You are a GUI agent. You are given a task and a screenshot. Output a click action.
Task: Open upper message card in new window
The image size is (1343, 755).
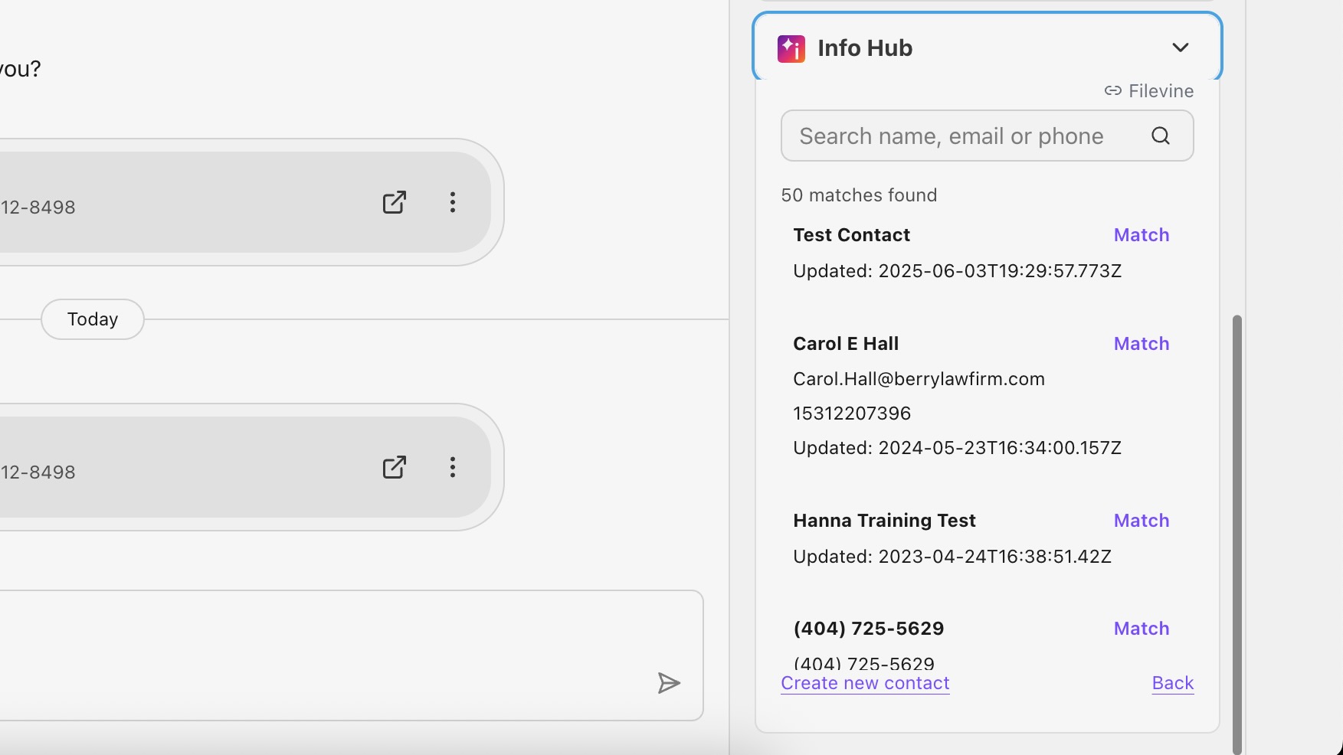click(x=394, y=202)
